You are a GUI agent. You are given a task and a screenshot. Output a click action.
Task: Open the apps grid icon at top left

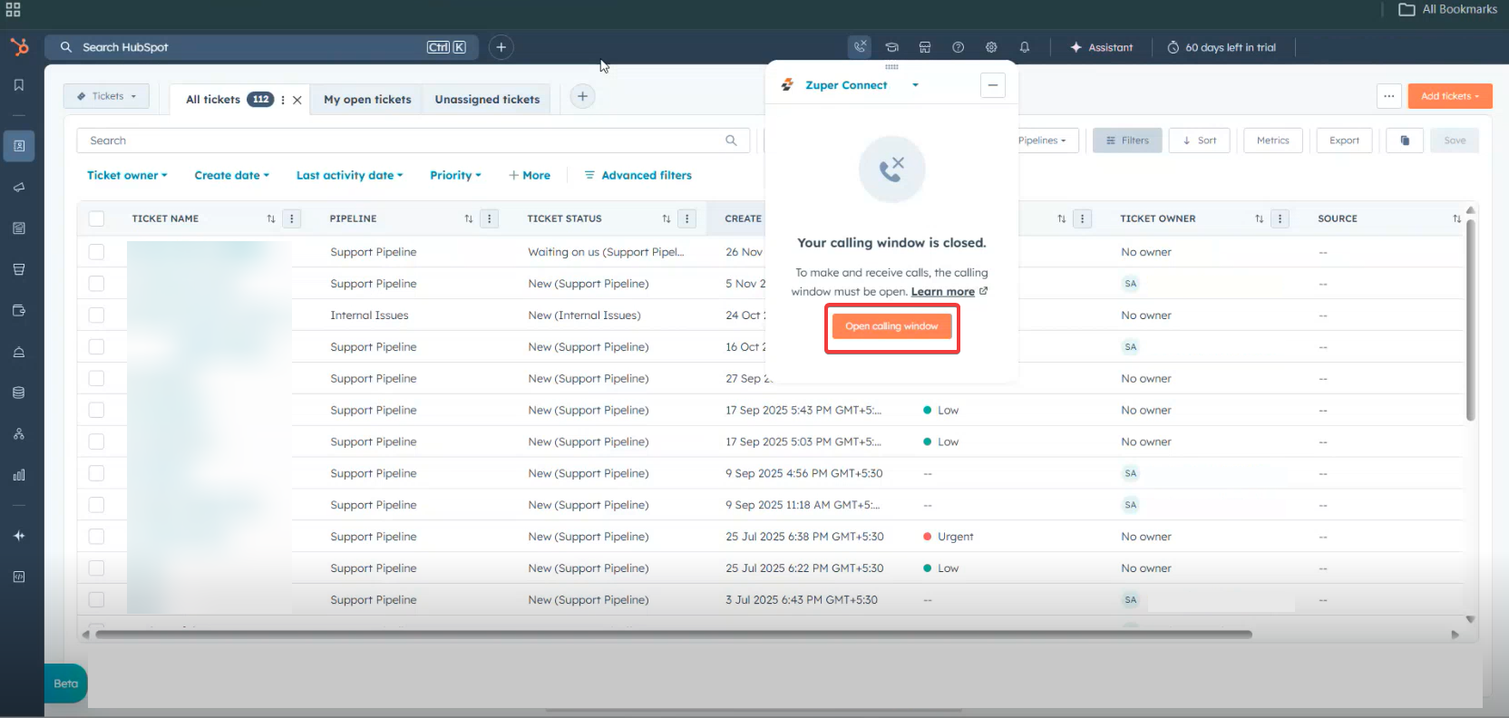(x=13, y=9)
